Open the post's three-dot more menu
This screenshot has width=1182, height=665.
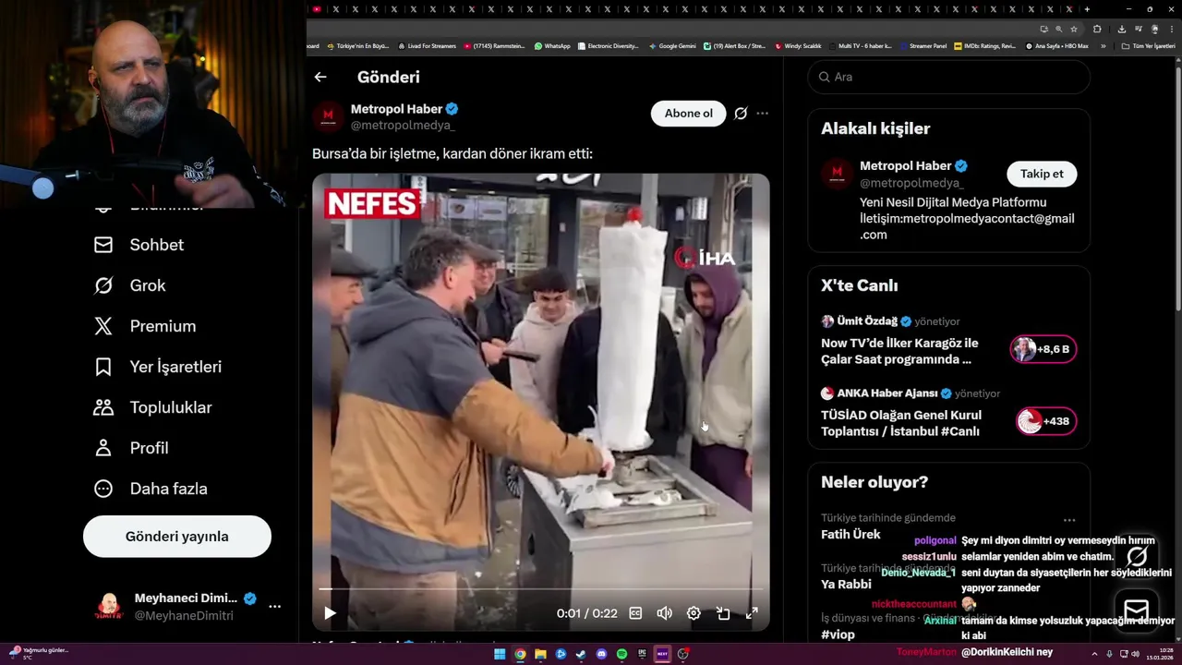[763, 114]
